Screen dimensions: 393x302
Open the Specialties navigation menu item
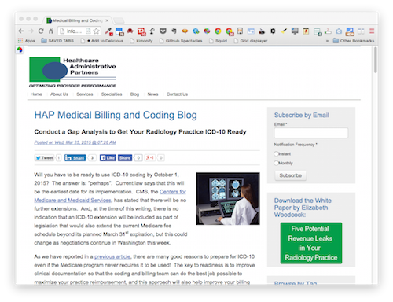[112, 94]
